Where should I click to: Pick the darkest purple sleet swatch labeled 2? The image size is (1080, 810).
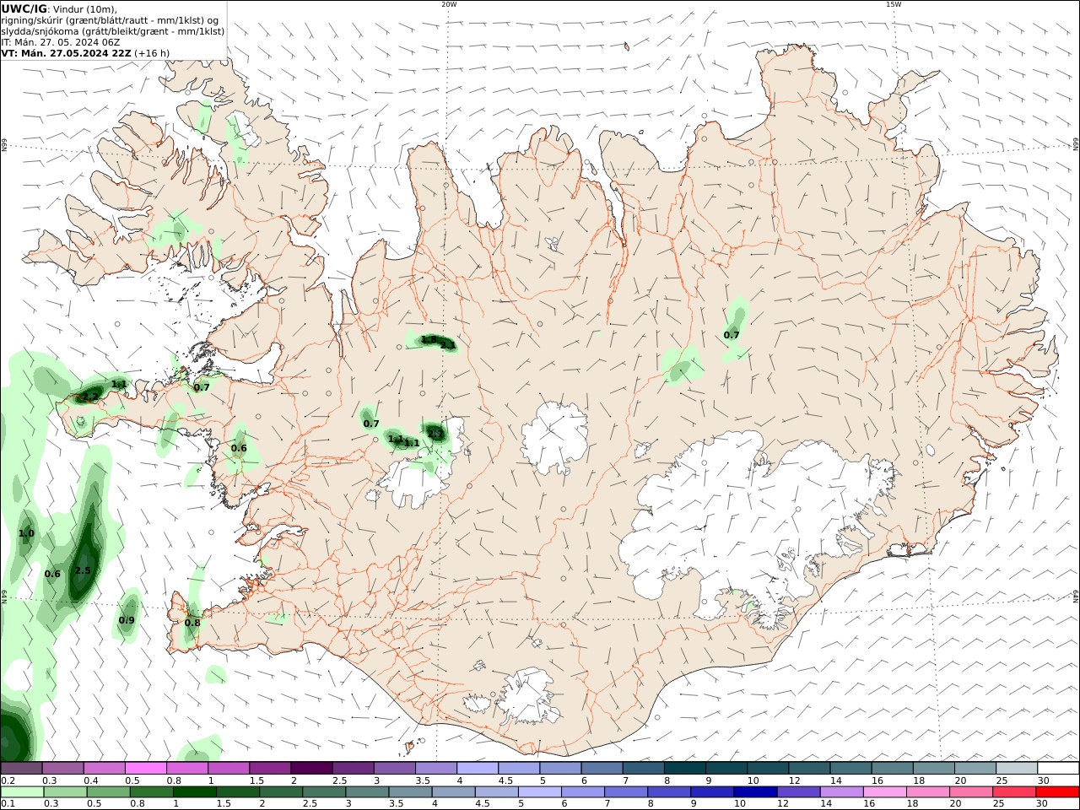311,769
